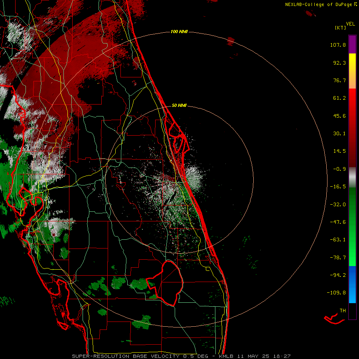359x359 pixels.
Task: Click the -32.0 legend value
Action: [x=338, y=205]
